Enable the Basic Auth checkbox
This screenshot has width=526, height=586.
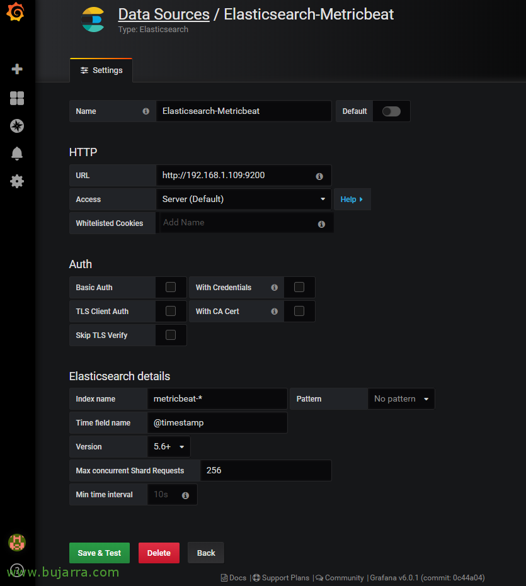click(171, 287)
